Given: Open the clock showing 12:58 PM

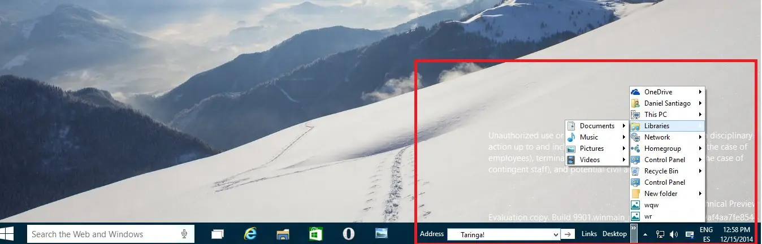Looking at the screenshot, I should point(736,234).
